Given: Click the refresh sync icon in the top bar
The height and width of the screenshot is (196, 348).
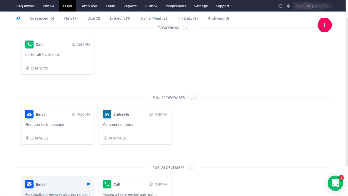Looking at the screenshot, I should 280,6.
